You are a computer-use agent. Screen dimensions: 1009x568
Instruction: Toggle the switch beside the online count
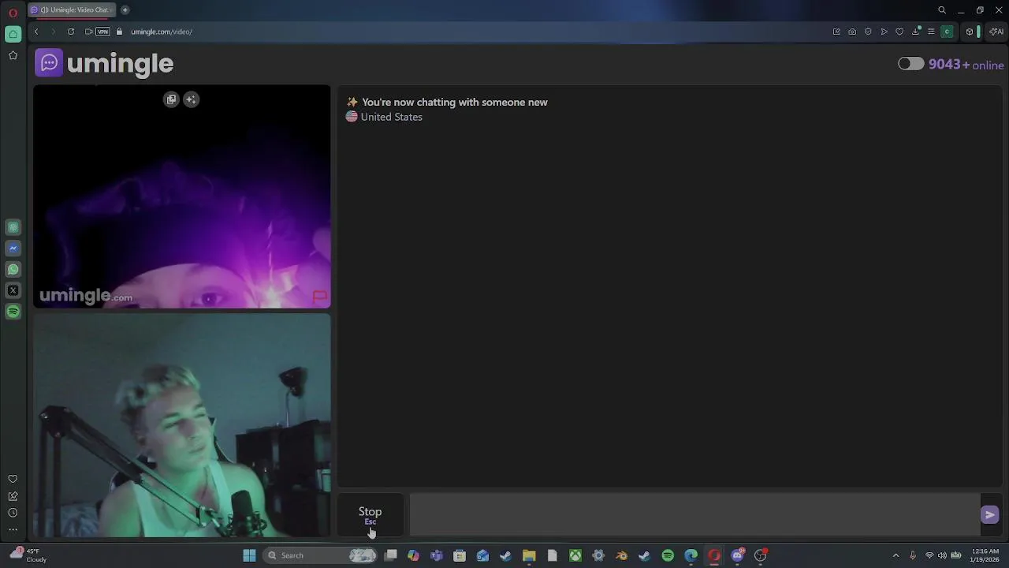(x=910, y=64)
